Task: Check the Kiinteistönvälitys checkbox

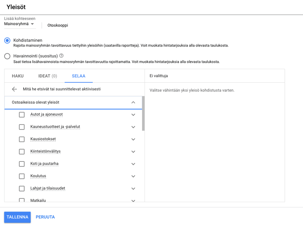Action: pos(22,152)
